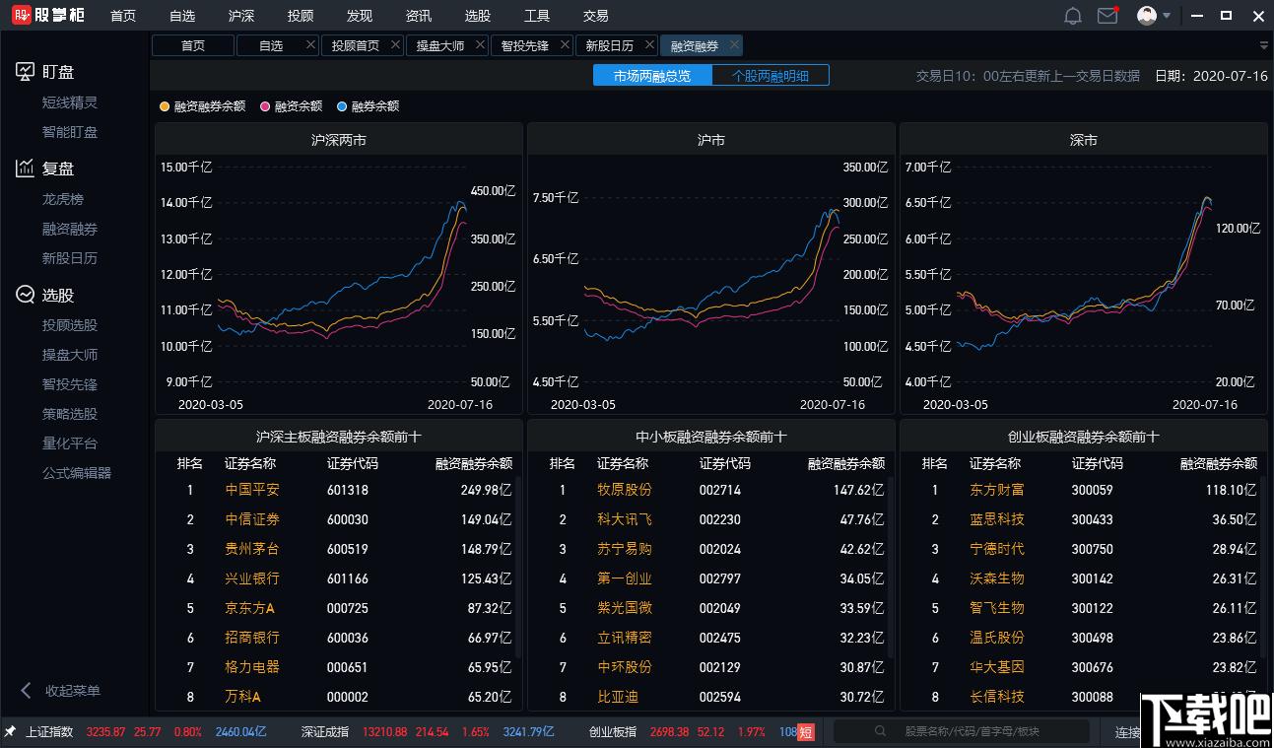The image size is (1274, 748).
Task: Click the stock search input field
Action: pyautogui.click(x=964, y=731)
